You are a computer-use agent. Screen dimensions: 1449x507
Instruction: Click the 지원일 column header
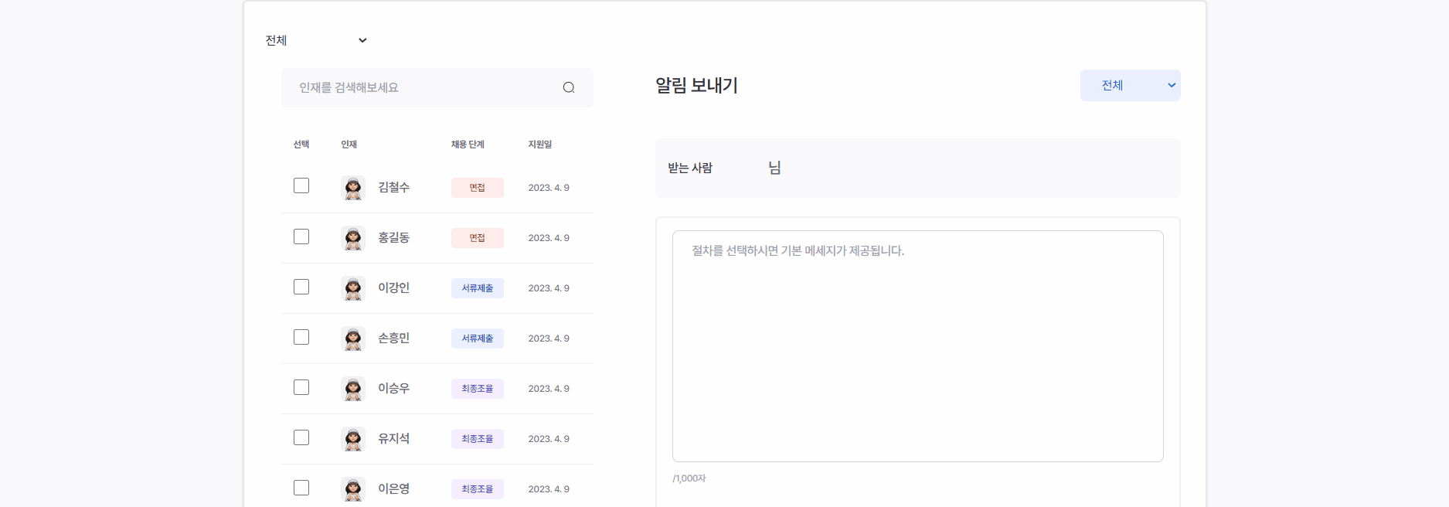(x=539, y=145)
